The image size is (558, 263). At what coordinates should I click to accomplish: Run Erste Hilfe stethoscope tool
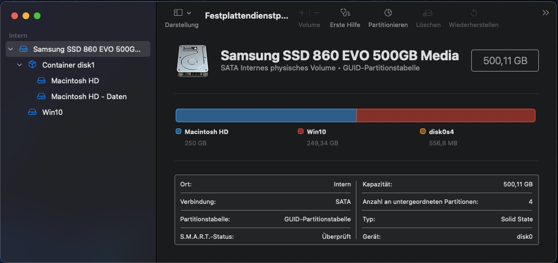345,13
